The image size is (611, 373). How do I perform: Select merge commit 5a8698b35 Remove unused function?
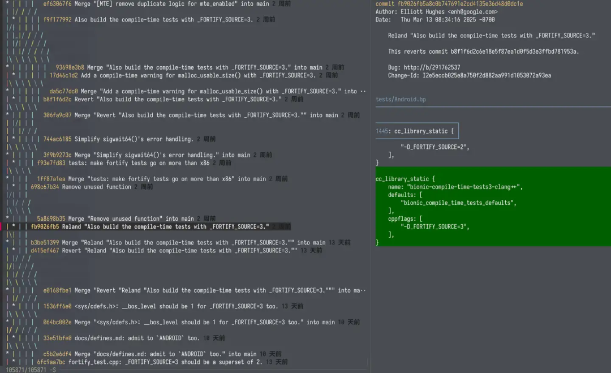click(126, 218)
